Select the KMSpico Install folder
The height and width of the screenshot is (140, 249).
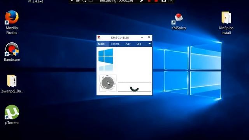tap(226, 23)
